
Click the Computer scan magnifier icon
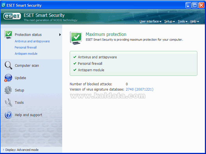[9, 65]
